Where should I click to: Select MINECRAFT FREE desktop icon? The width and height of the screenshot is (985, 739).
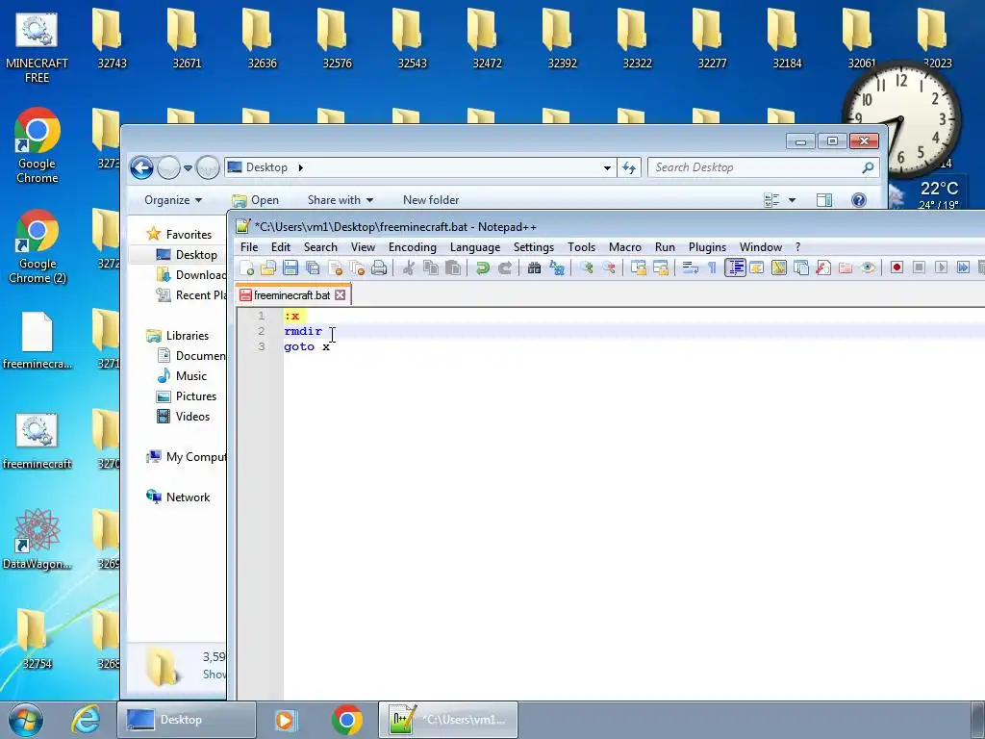point(38,48)
